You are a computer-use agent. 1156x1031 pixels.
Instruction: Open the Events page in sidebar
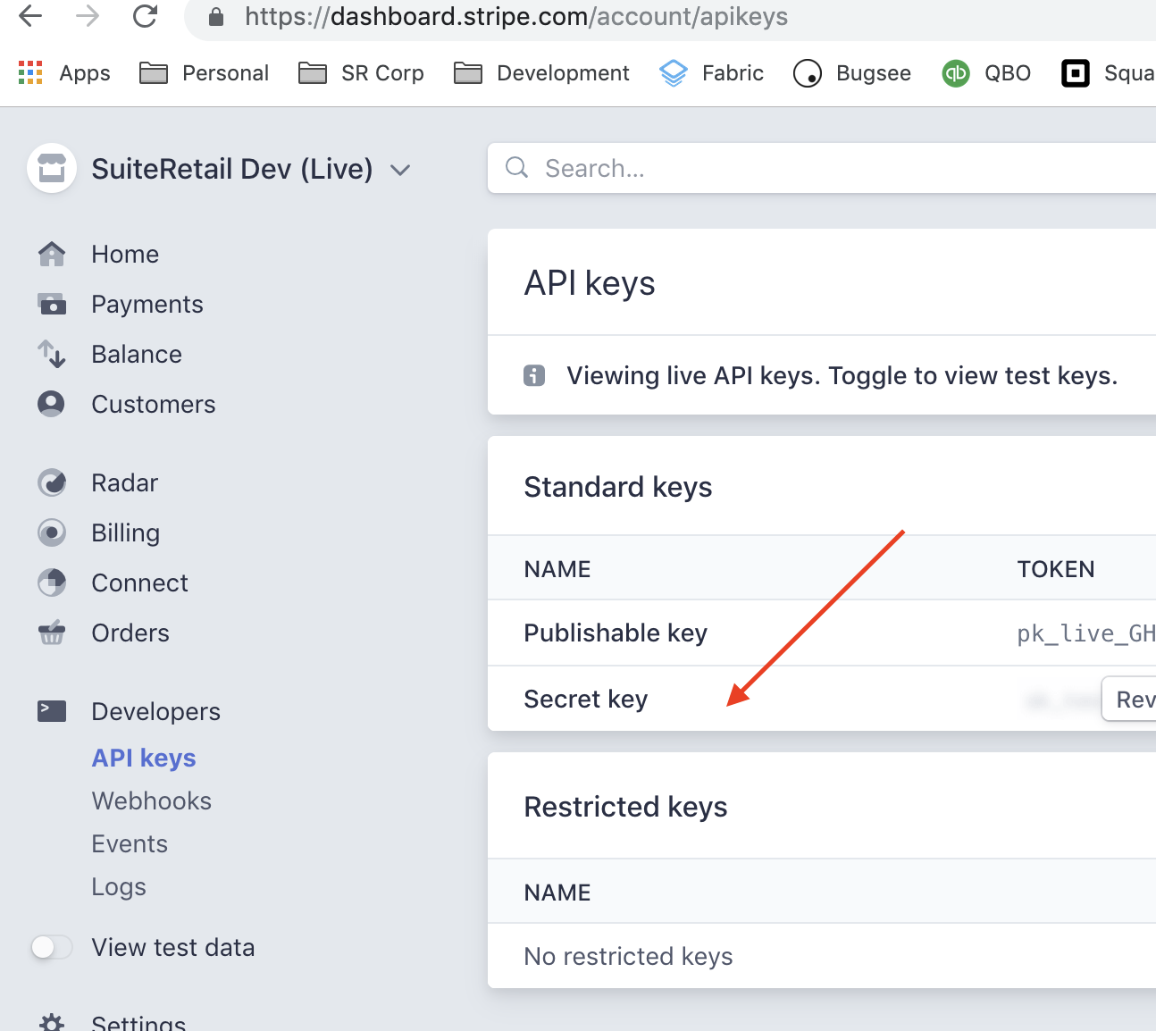pyautogui.click(x=130, y=843)
